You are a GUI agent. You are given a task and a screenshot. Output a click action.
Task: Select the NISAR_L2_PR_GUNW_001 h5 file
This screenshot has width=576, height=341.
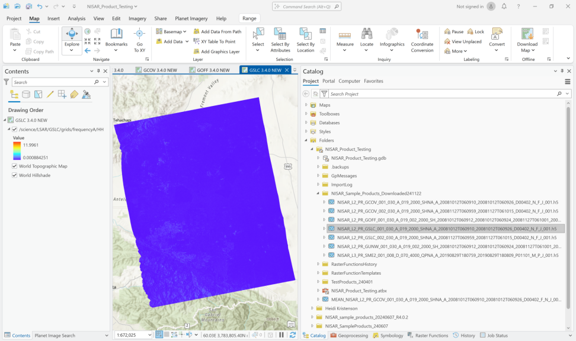pyautogui.click(x=445, y=246)
